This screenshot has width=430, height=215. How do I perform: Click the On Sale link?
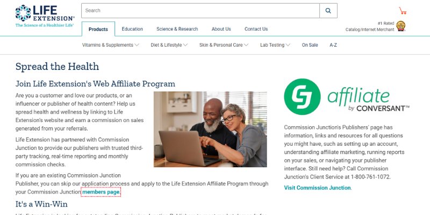click(310, 45)
